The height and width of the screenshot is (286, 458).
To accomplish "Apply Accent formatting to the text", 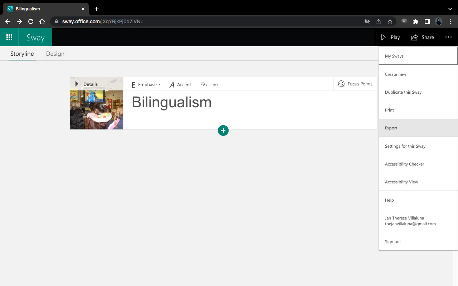I will click(x=180, y=84).
